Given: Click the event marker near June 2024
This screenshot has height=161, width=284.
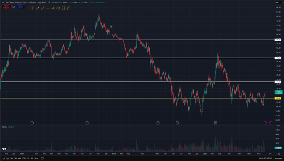Looking at the screenshot, I should (158, 123).
